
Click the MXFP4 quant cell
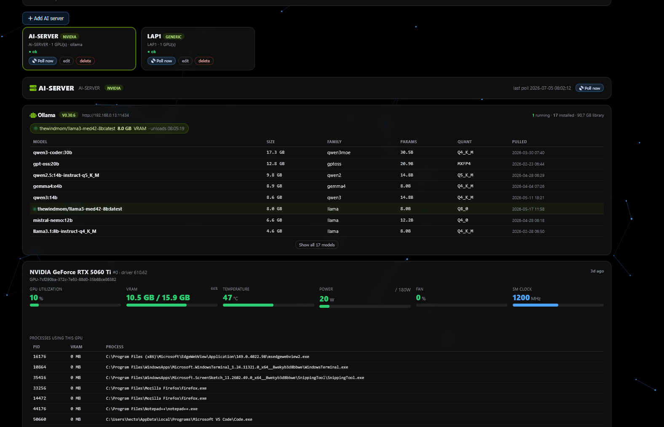[x=464, y=164]
